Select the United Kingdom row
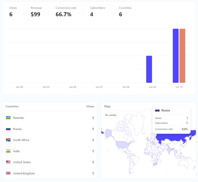The width and height of the screenshot is (198, 182). pos(50,173)
